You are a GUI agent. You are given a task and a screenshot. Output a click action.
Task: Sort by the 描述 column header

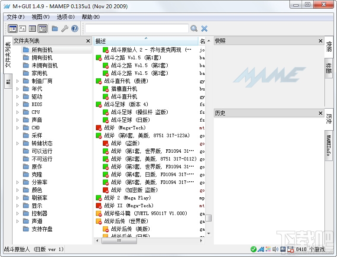point(146,41)
